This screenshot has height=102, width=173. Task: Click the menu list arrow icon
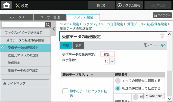coord(146,45)
